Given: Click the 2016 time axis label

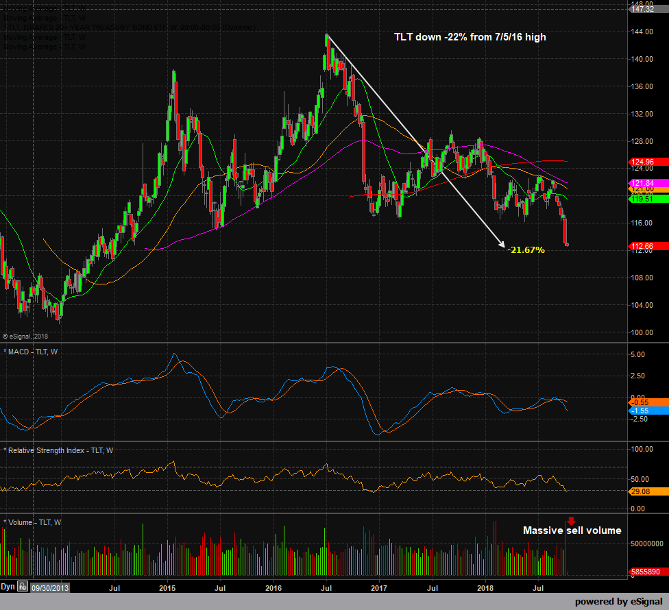Looking at the screenshot, I should (273, 588).
